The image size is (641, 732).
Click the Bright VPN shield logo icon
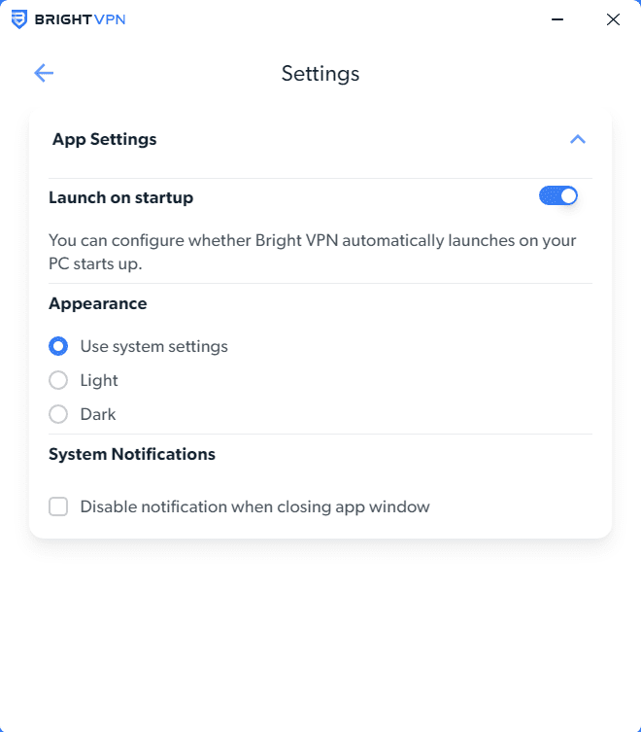pyautogui.click(x=19, y=19)
